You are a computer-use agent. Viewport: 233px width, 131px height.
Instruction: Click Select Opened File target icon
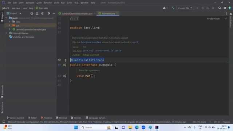[32, 13]
